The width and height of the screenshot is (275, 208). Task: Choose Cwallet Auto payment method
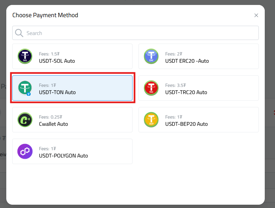click(72, 120)
